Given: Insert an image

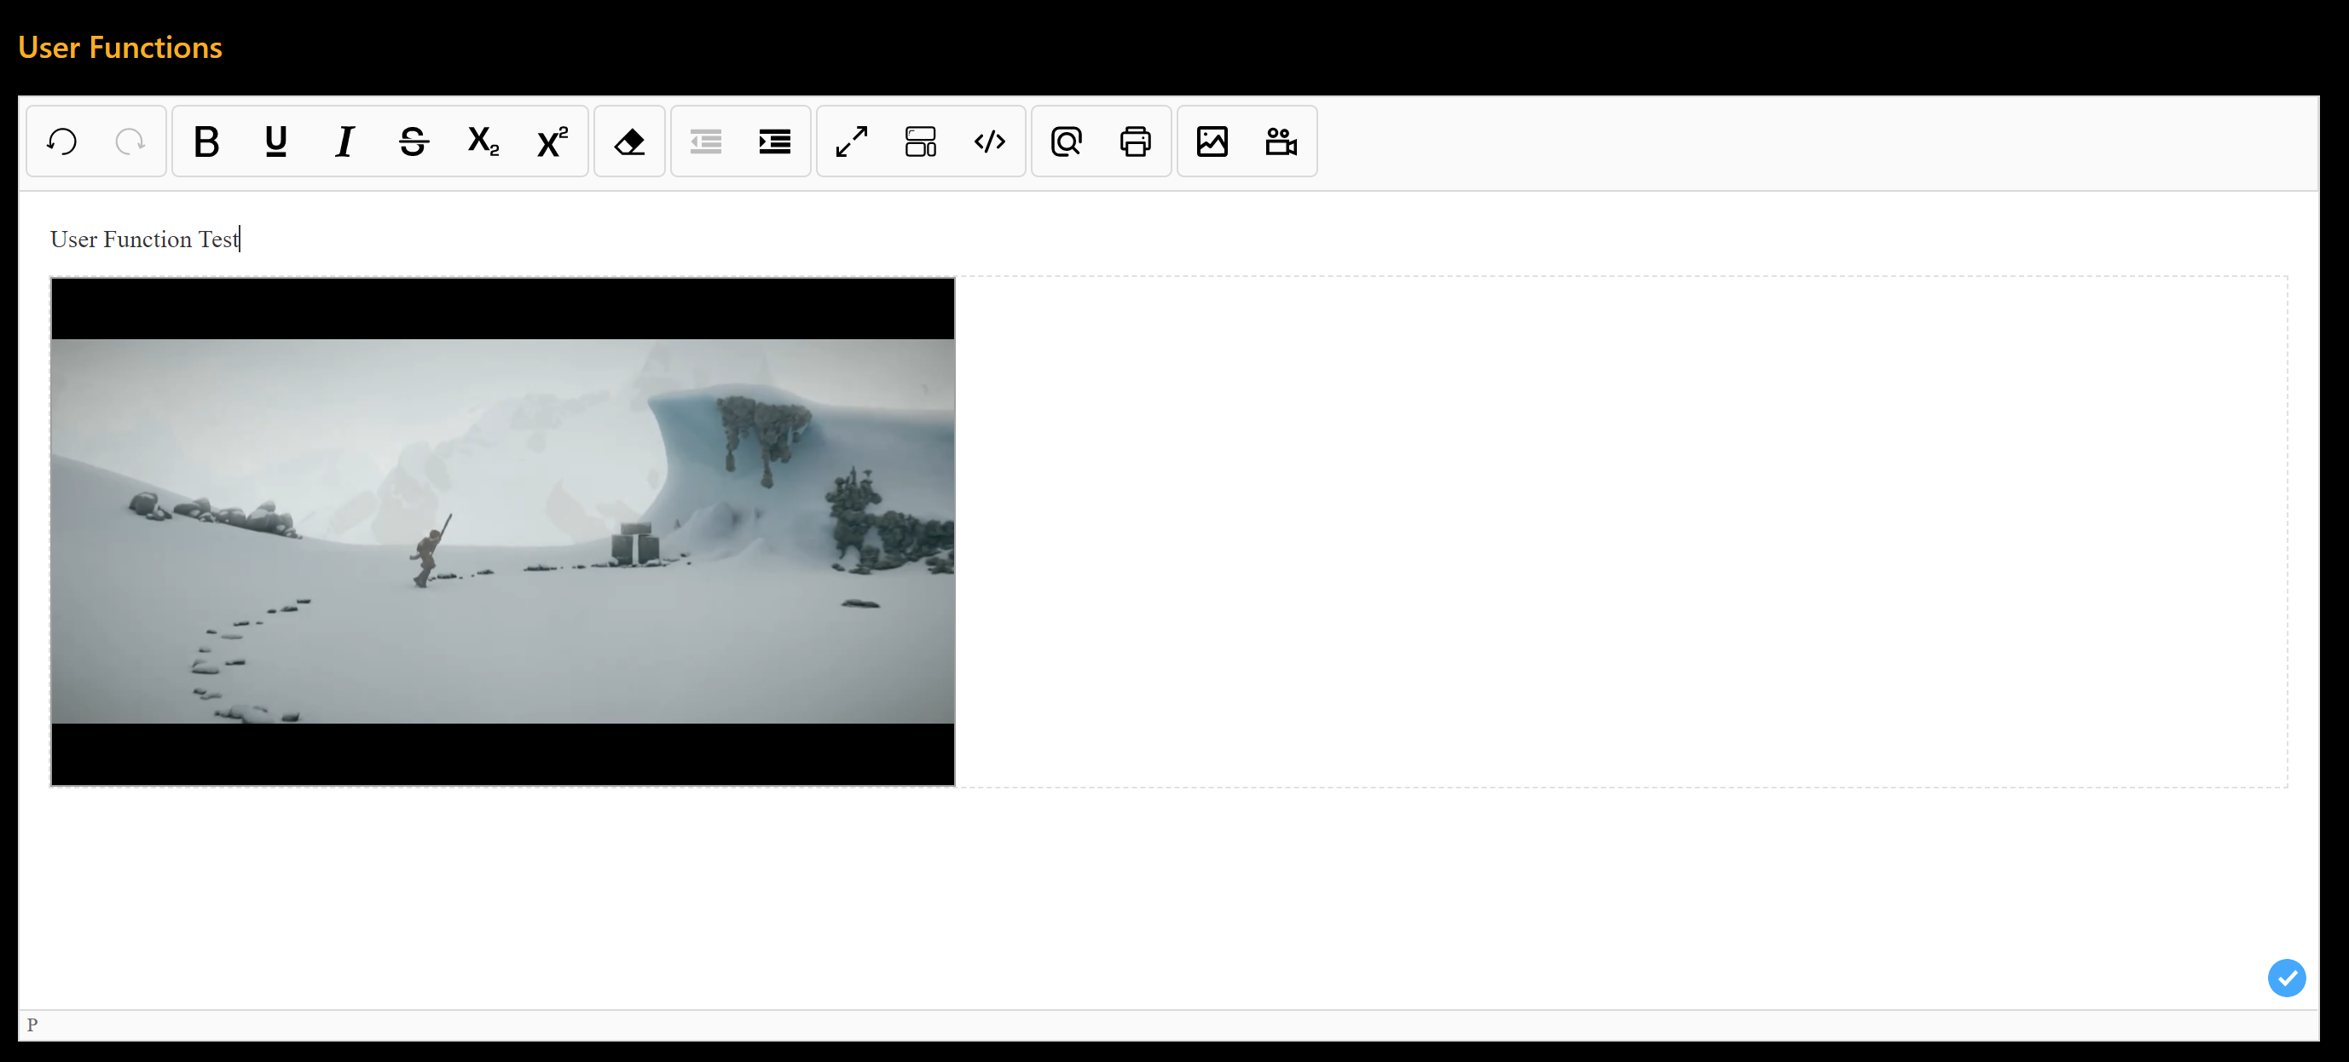Looking at the screenshot, I should [x=1212, y=141].
